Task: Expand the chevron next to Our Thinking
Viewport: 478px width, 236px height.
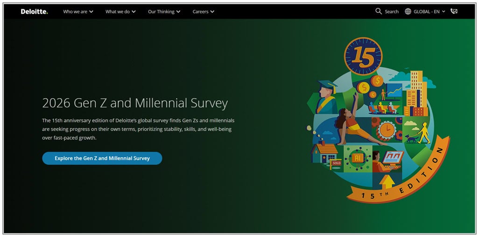Action: [x=178, y=12]
